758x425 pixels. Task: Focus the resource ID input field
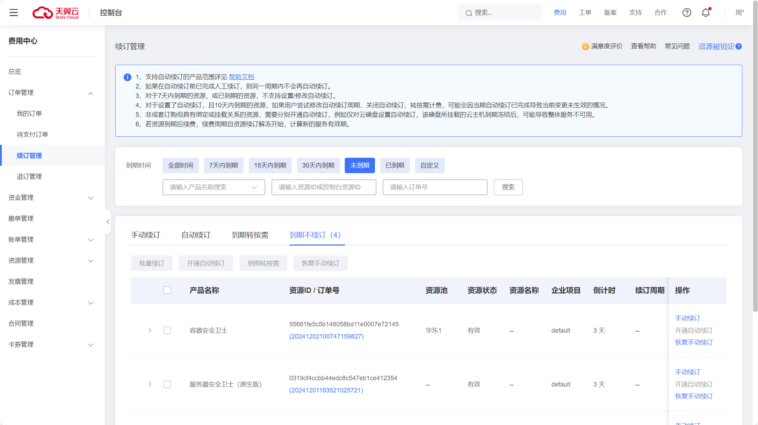324,187
